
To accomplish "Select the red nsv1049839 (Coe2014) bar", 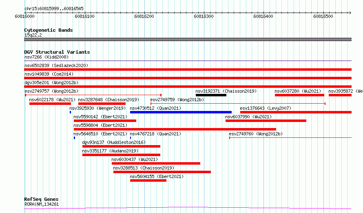I will [188, 78].
